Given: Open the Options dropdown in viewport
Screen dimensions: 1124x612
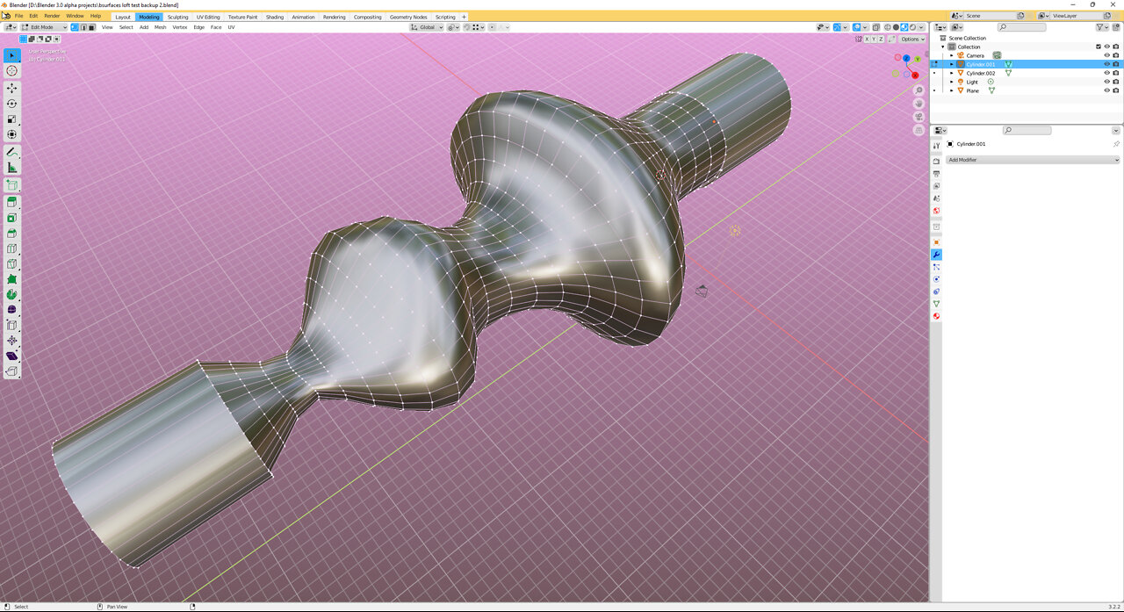Looking at the screenshot, I should point(912,39).
